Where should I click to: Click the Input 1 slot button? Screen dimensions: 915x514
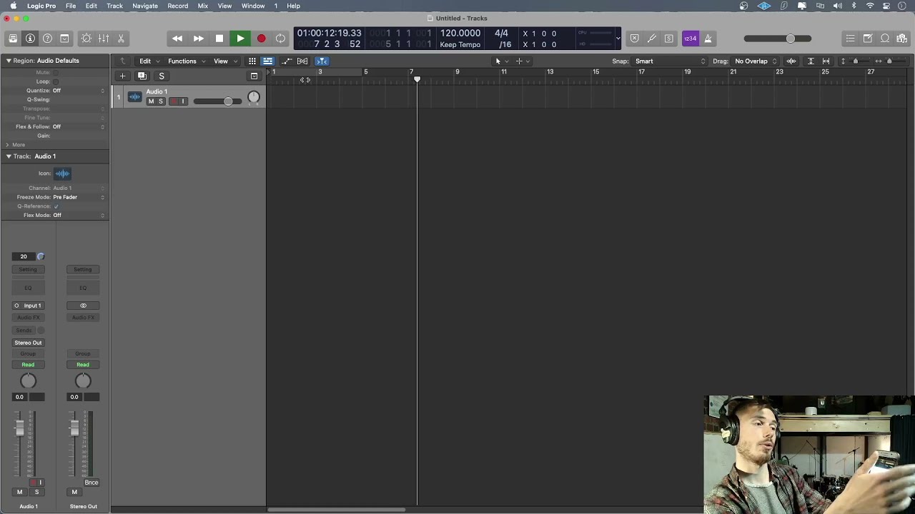[x=28, y=306]
